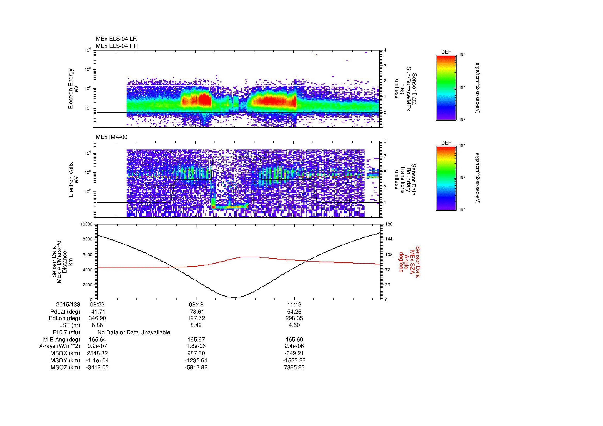This screenshot has width=603, height=426.
Task: Click the 'Electron Volts eV' axis label
Action: 73,180
